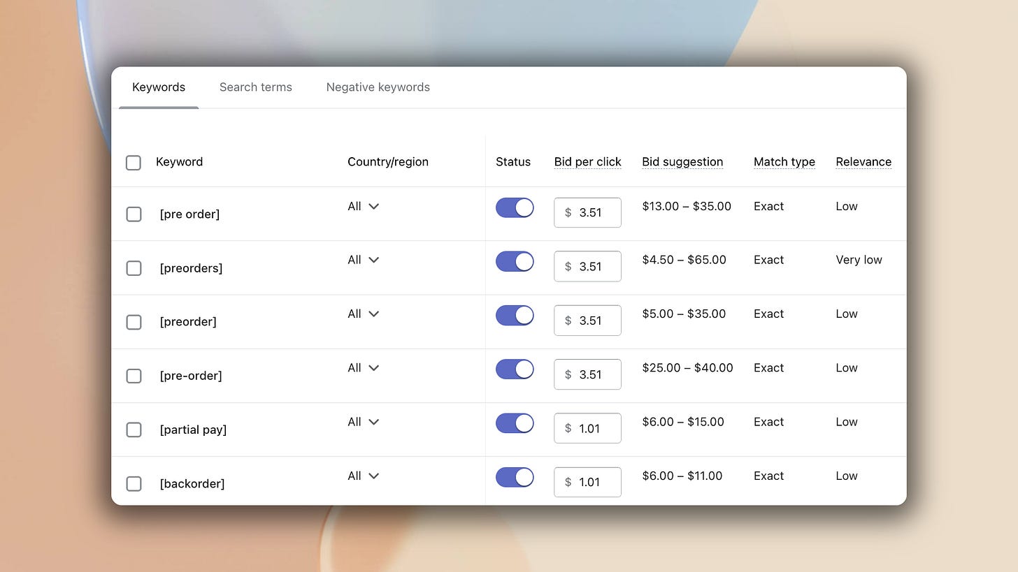Viewport: 1018px width, 572px height.
Task: Check the [pre order] keyword row
Action: 134,214
